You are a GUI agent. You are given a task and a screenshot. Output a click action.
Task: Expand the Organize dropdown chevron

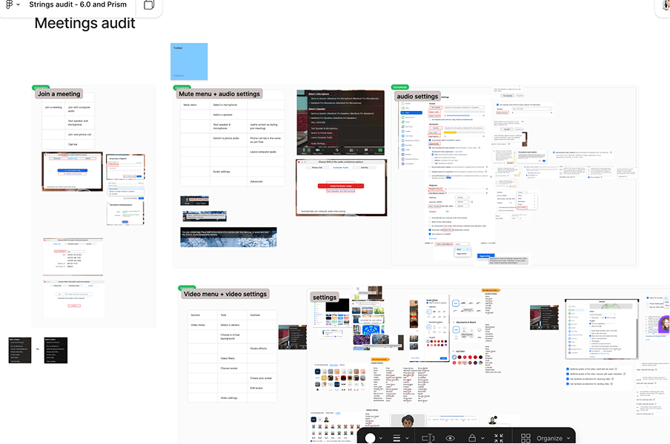pos(569,437)
